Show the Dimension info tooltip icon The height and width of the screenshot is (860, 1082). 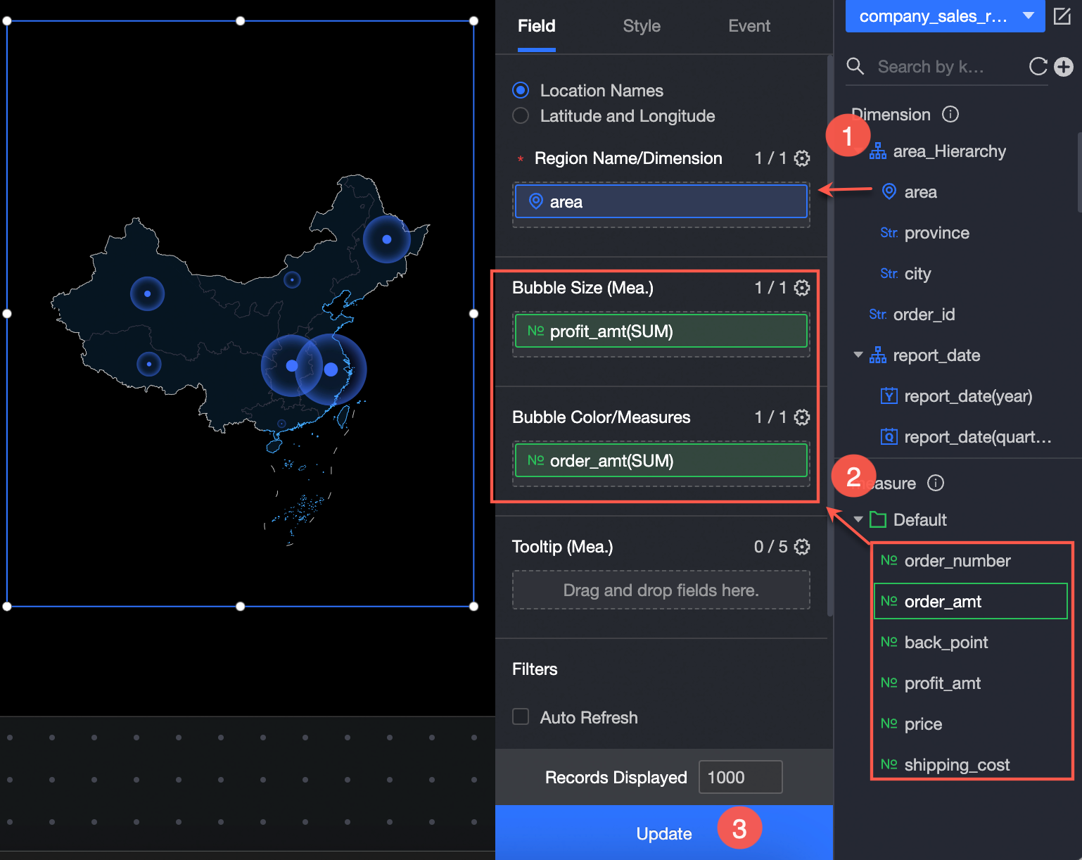click(950, 114)
